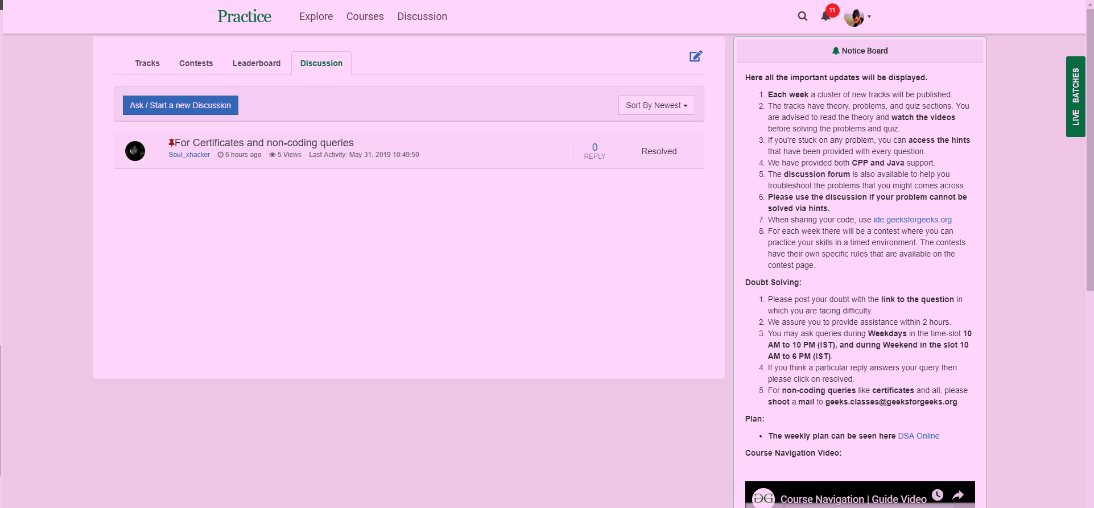Click the Resolved status label
1094x508 pixels.
point(659,151)
